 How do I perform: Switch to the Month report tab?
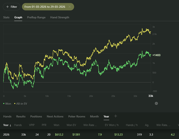pyautogui.click(x=94, y=117)
